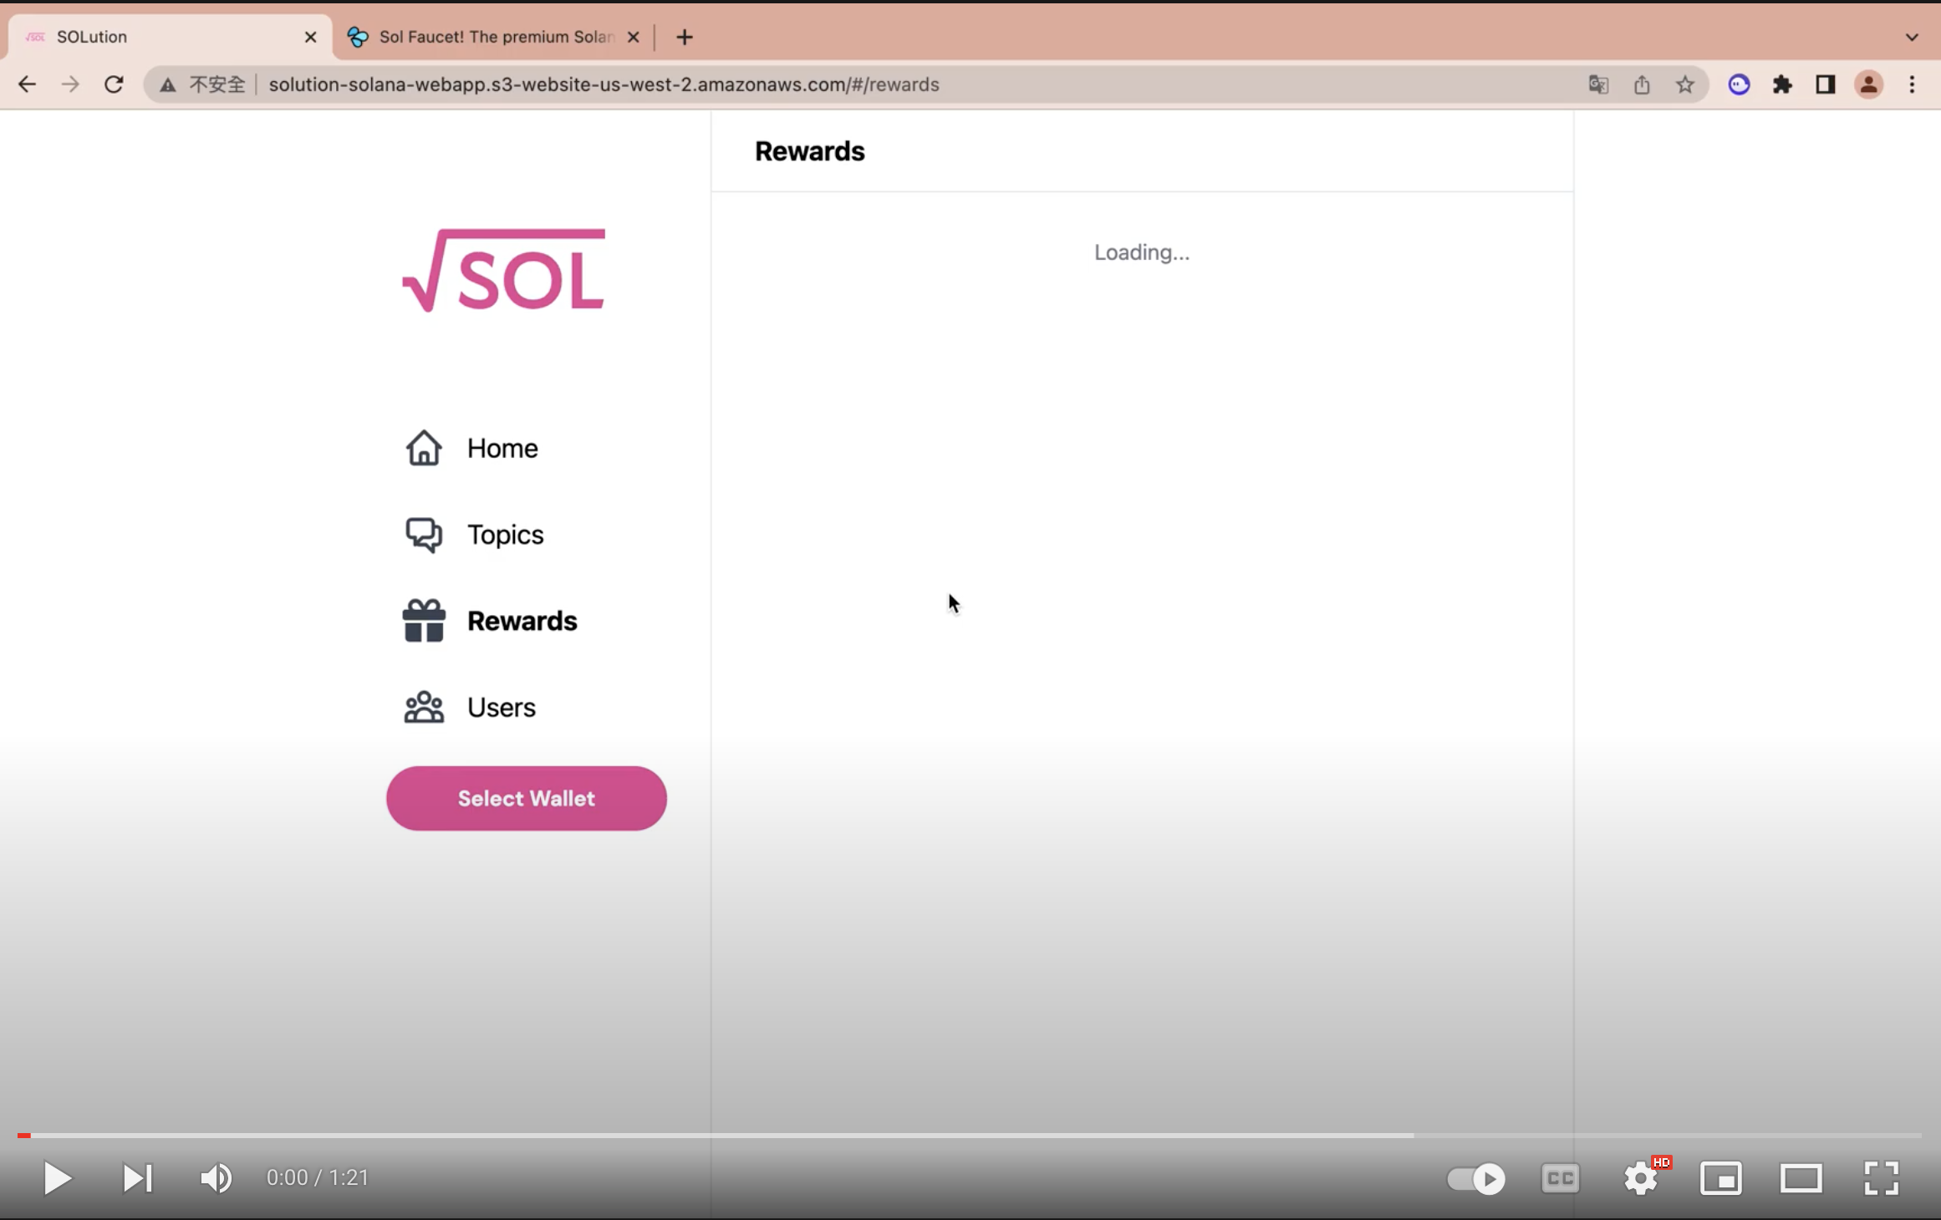Open the browser profile avatar menu
This screenshot has height=1220, width=1941.
click(x=1868, y=84)
